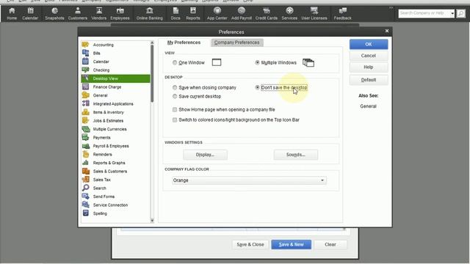Image resolution: width=470 pixels, height=264 pixels.
Task: Open the Sounds... windows settings
Action: coord(295,155)
